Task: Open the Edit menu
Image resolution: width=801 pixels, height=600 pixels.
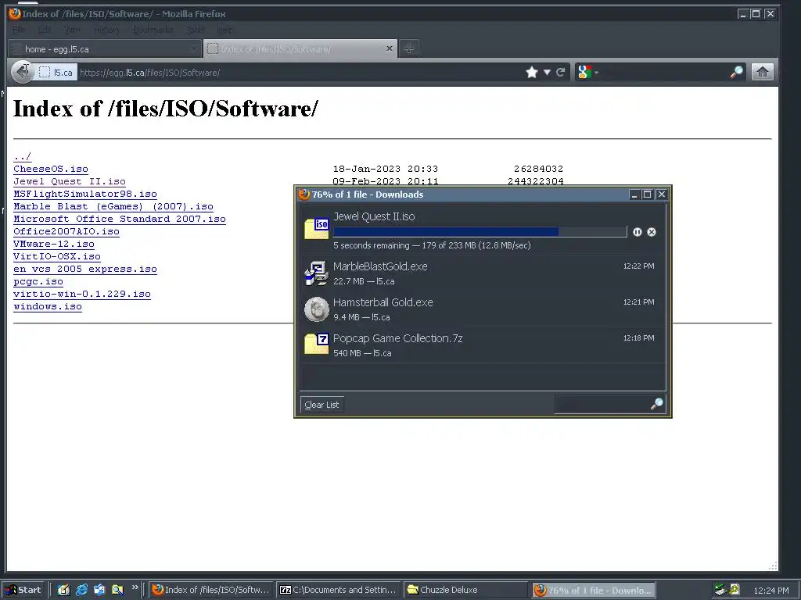Action: click(x=45, y=30)
